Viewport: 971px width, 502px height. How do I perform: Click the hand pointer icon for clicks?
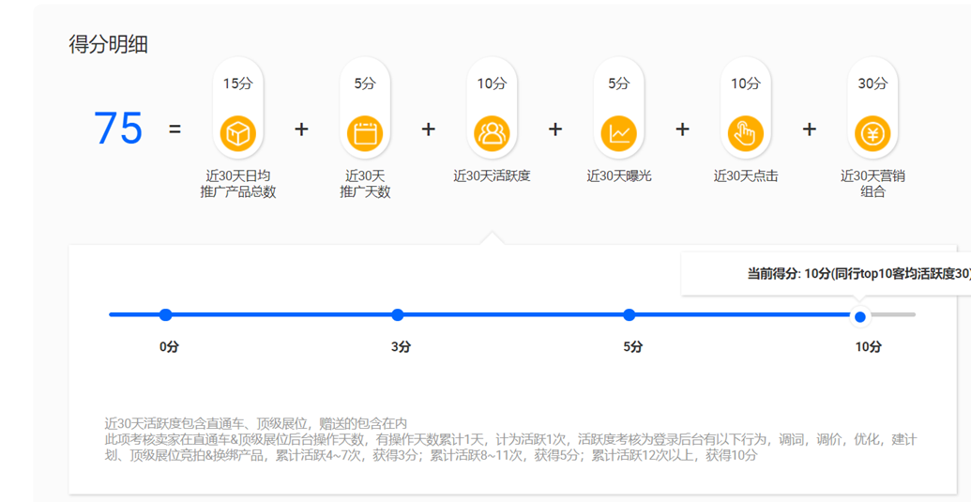click(746, 133)
